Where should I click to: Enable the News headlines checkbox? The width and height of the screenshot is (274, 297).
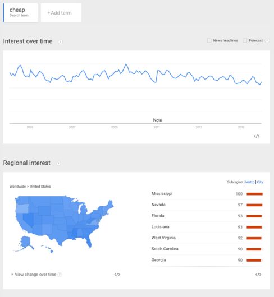(209, 40)
